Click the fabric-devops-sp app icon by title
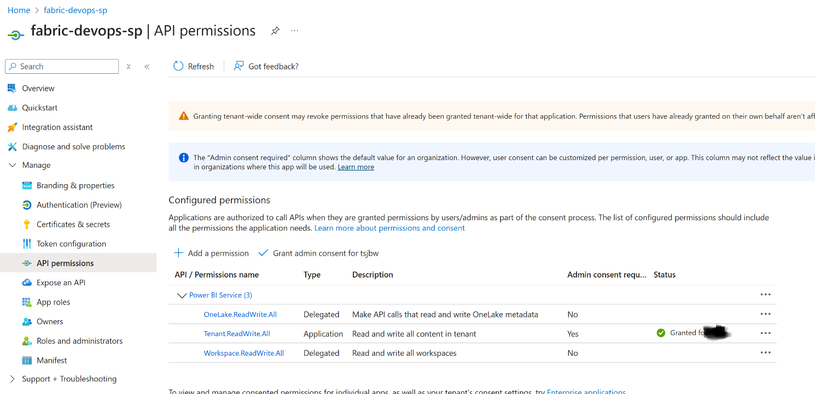Image resolution: width=815 pixels, height=394 pixels. click(x=16, y=35)
